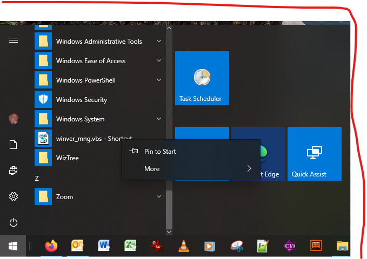Viewport: 367px width, 259px height.
Task: Open the Snipping Tool taskbar icon
Action: (x=237, y=246)
